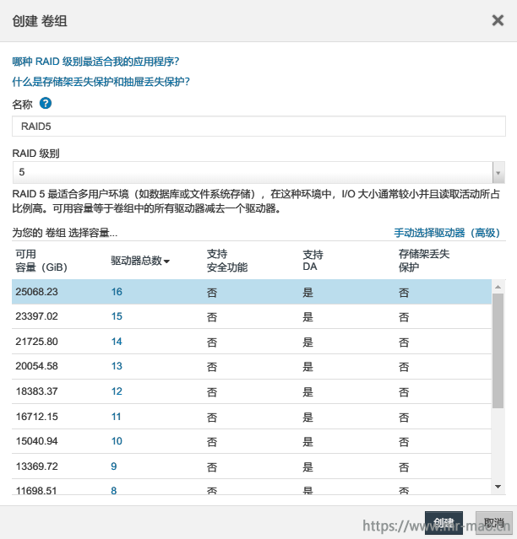Click drive count 16 link

117,292
